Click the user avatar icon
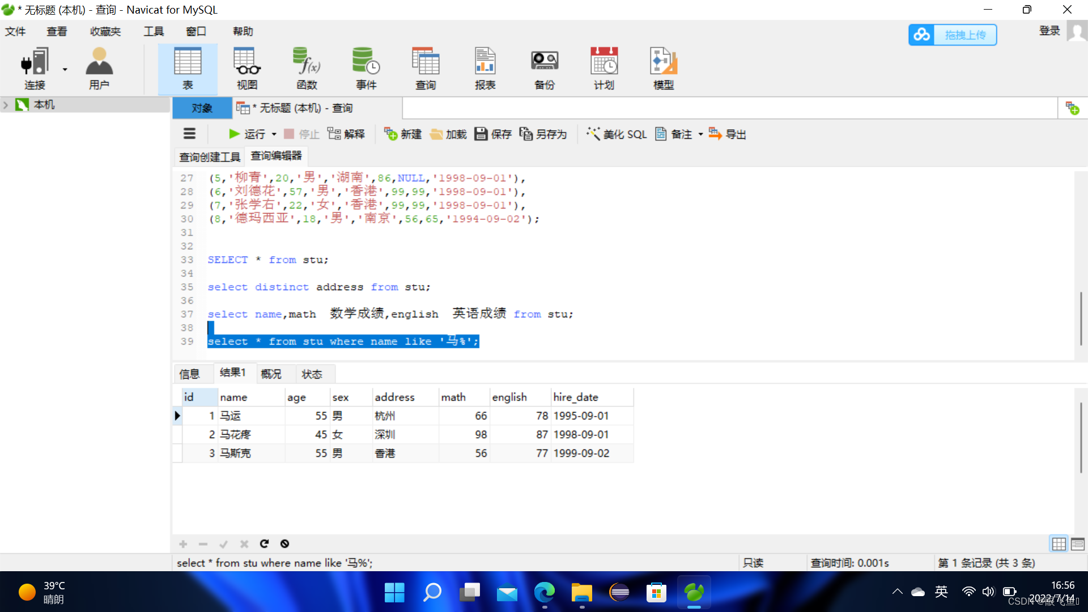1088x612 pixels. 1077,31
